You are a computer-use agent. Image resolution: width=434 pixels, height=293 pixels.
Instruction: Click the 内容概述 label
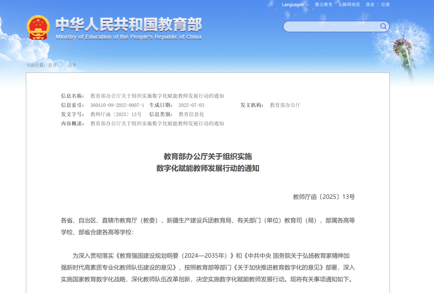(73, 123)
